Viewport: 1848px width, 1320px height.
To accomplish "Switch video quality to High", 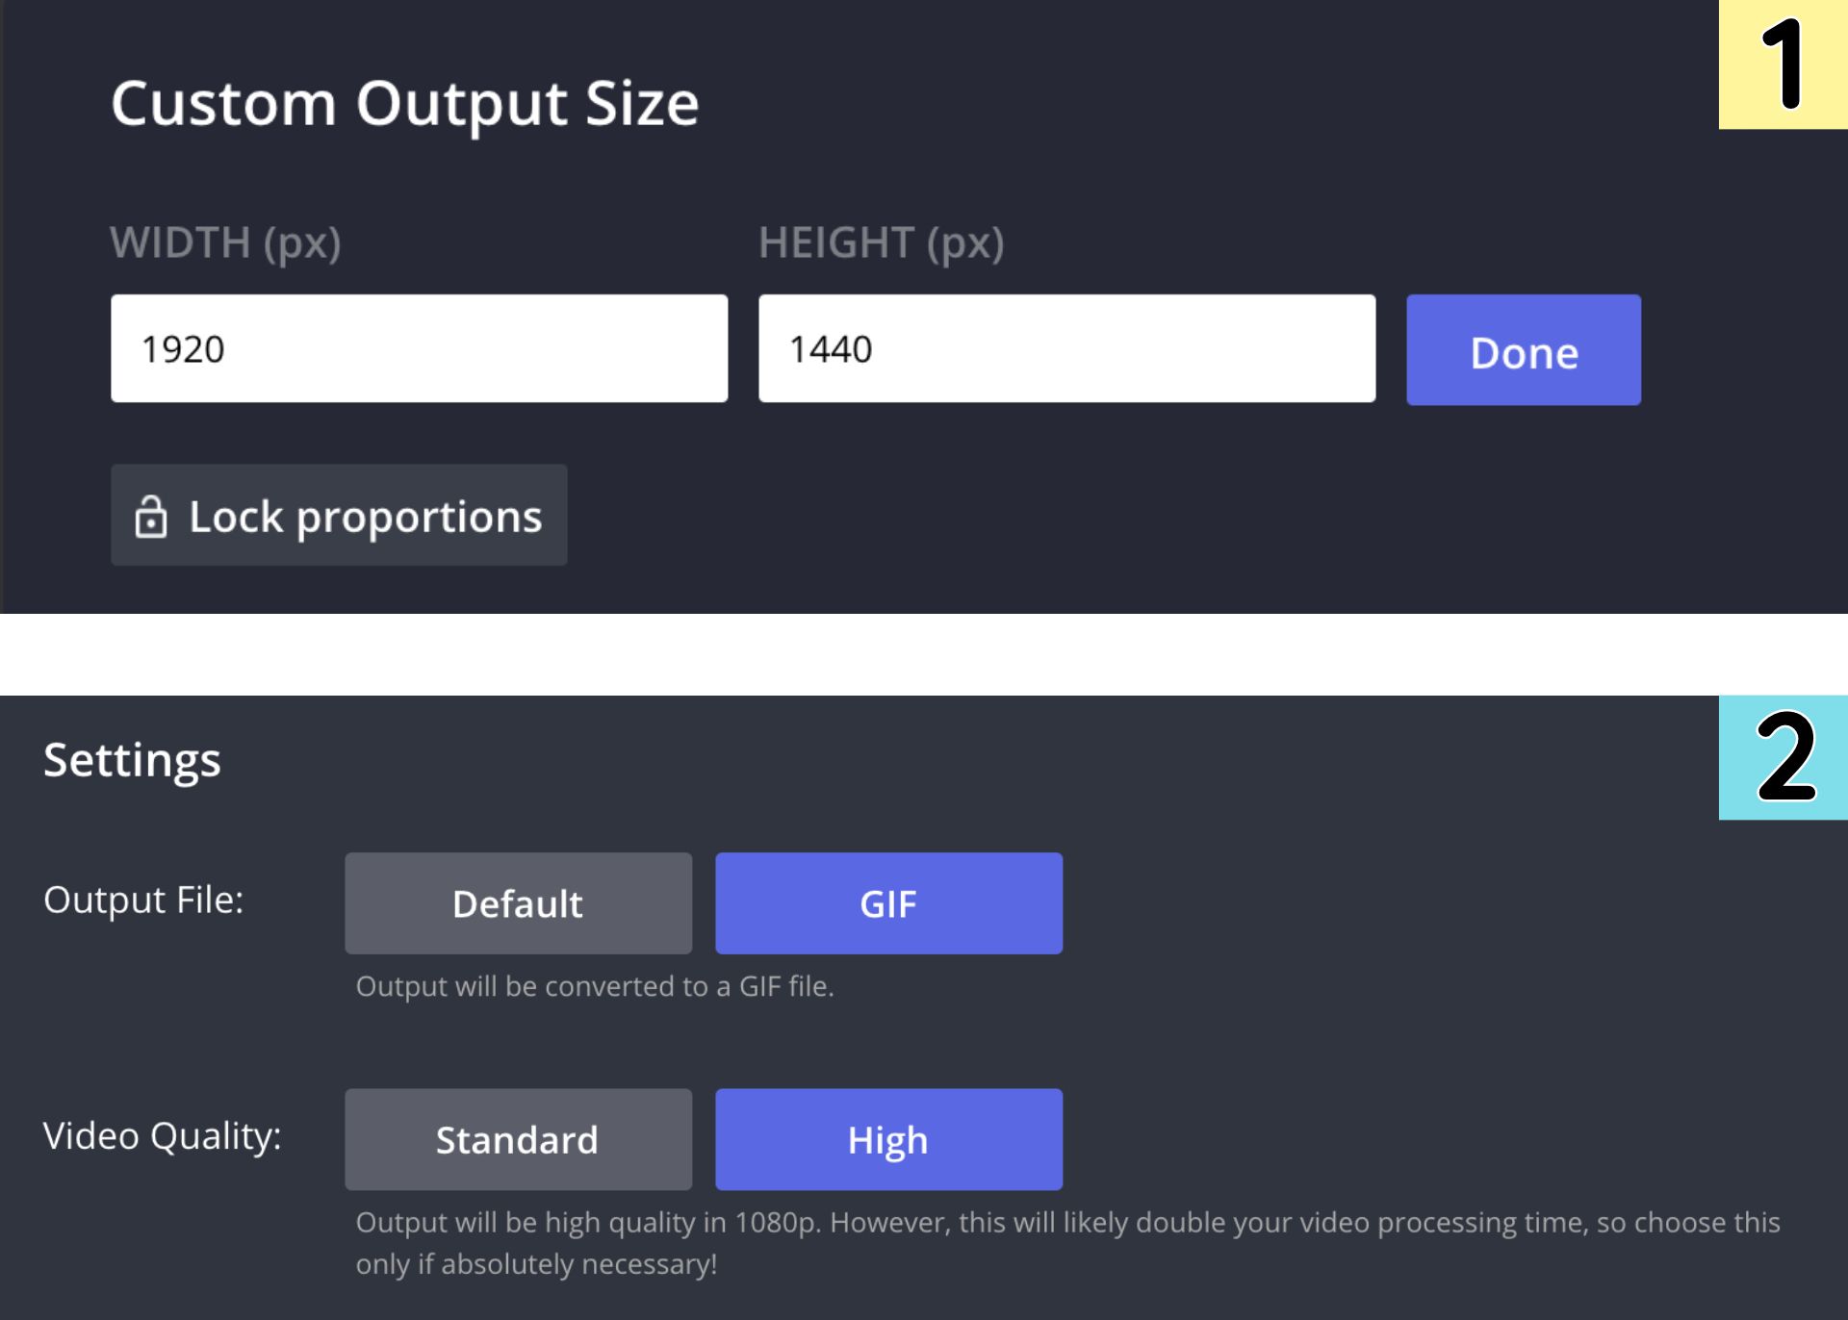I will point(888,1139).
